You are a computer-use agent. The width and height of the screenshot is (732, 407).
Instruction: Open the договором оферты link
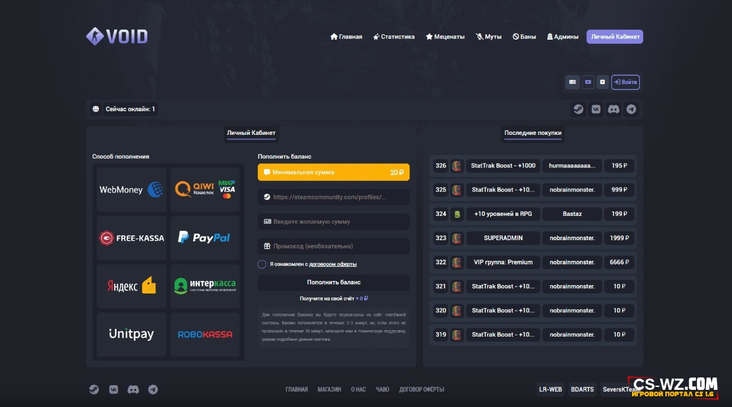pyautogui.click(x=333, y=264)
